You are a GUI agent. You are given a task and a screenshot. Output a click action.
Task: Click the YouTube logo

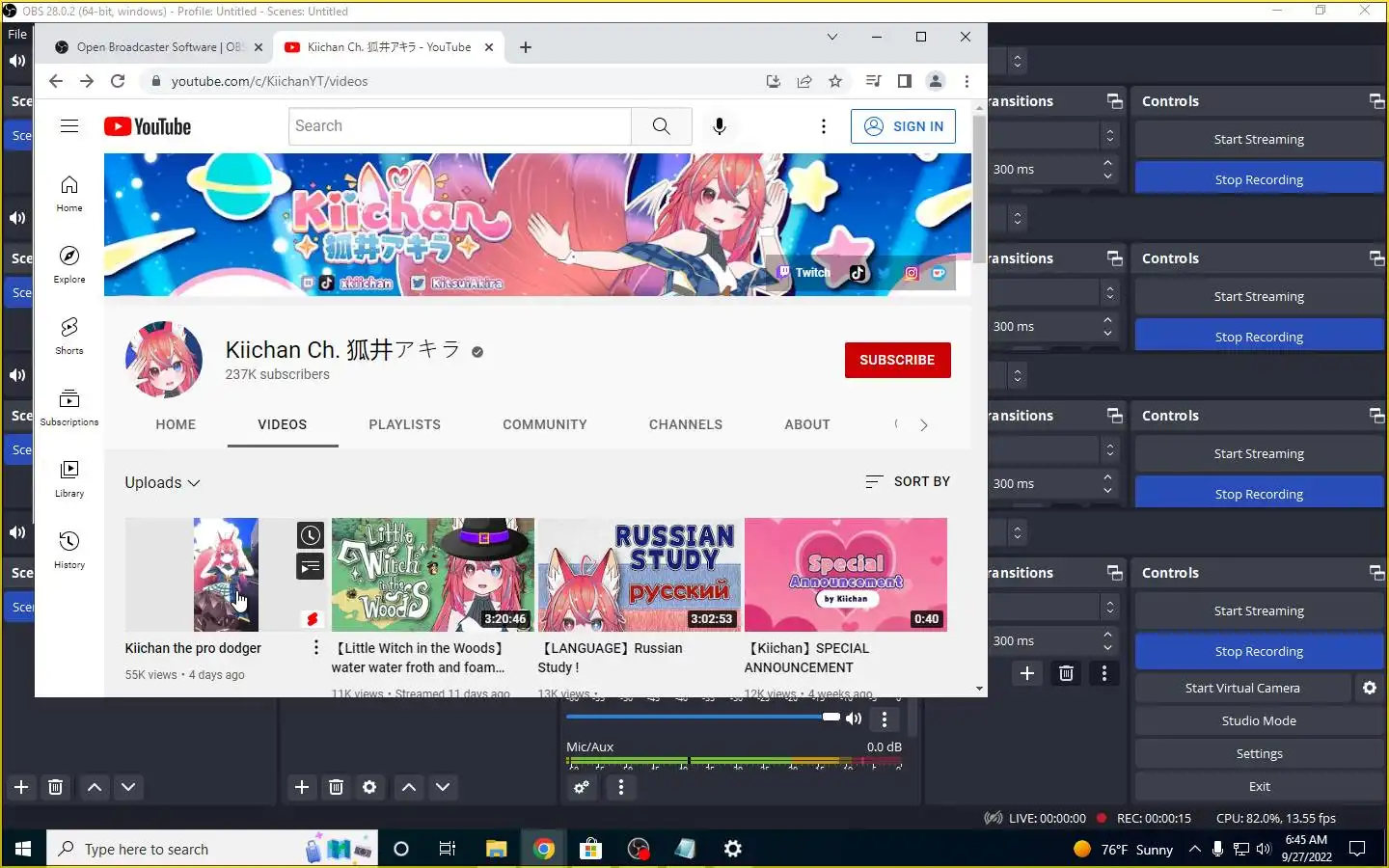coord(148,126)
